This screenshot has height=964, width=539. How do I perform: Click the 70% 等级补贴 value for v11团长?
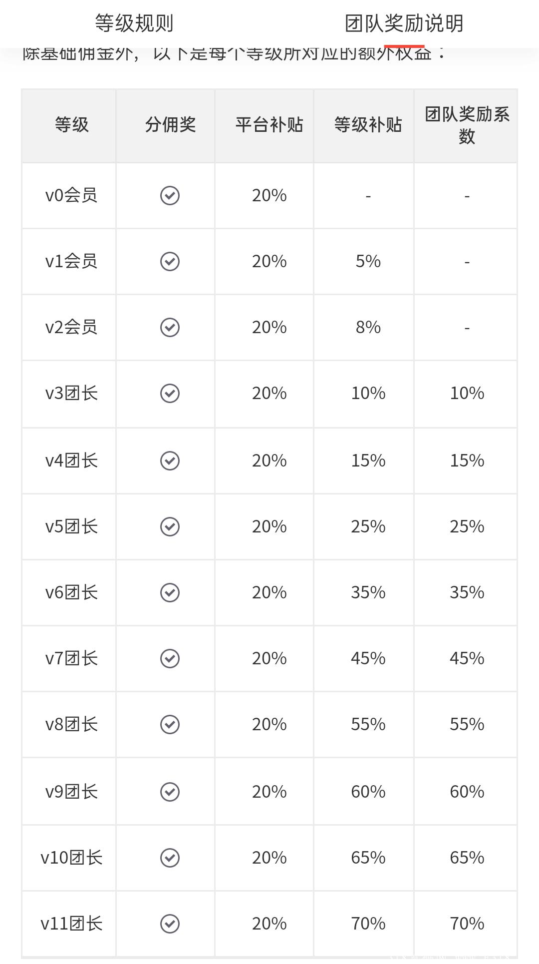point(368,924)
